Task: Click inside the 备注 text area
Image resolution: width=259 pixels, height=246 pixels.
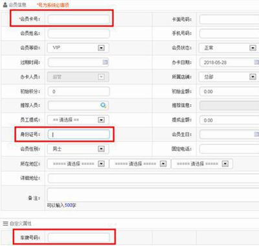Action: click(153, 195)
